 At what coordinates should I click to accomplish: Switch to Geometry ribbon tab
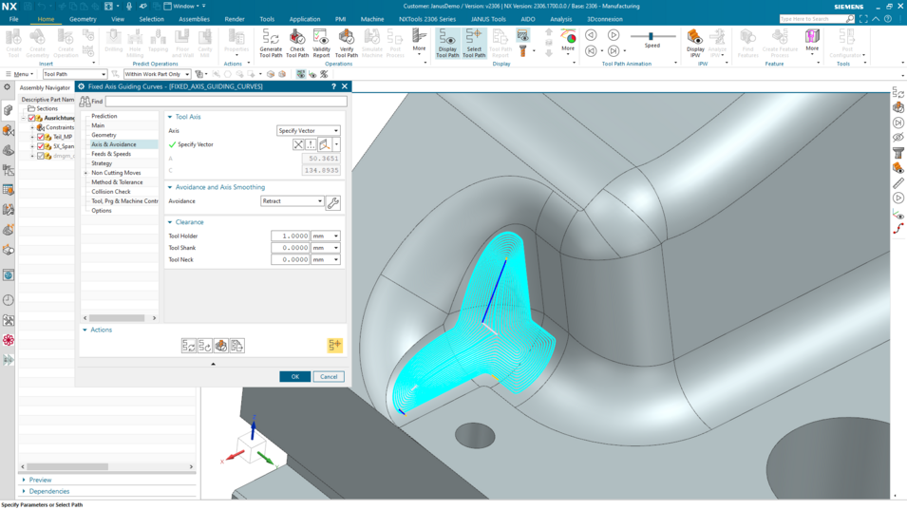pyautogui.click(x=83, y=19)
